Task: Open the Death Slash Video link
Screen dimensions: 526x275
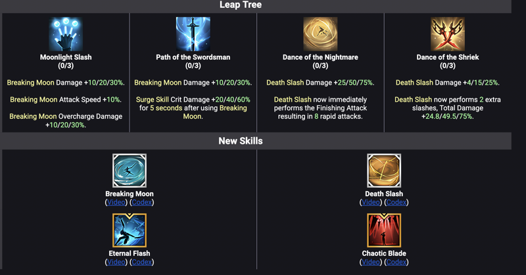Action: coord(371,202)
